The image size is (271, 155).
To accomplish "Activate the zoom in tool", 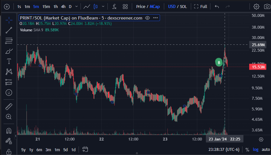I will click(9, 117).
